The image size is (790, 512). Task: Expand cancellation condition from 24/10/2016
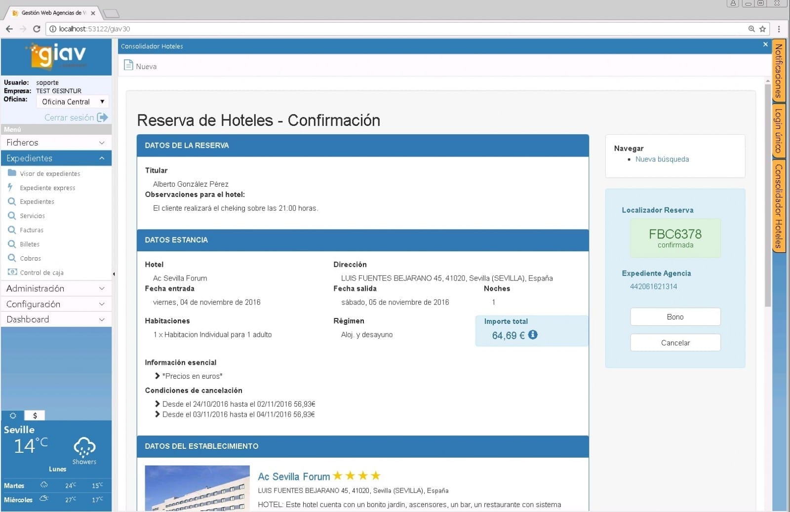tap(158, 404)
